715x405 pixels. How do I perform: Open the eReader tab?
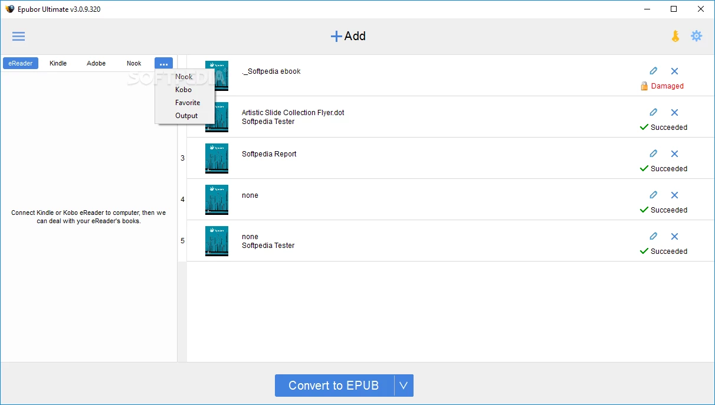point(21,63)
